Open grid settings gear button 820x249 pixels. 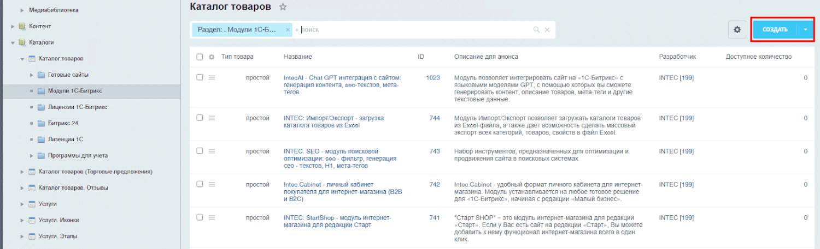tap(737, 29)
